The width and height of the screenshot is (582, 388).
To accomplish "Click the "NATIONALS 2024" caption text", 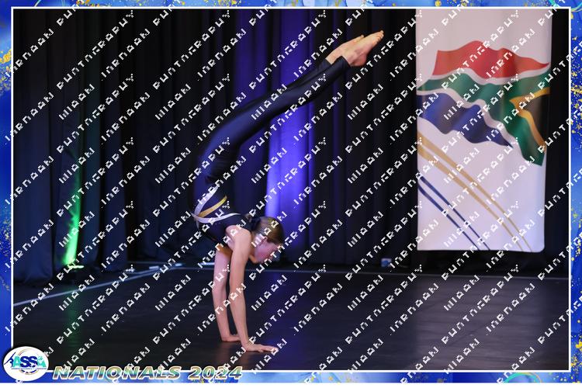I will pyautogui.click(x=147, y=372).
